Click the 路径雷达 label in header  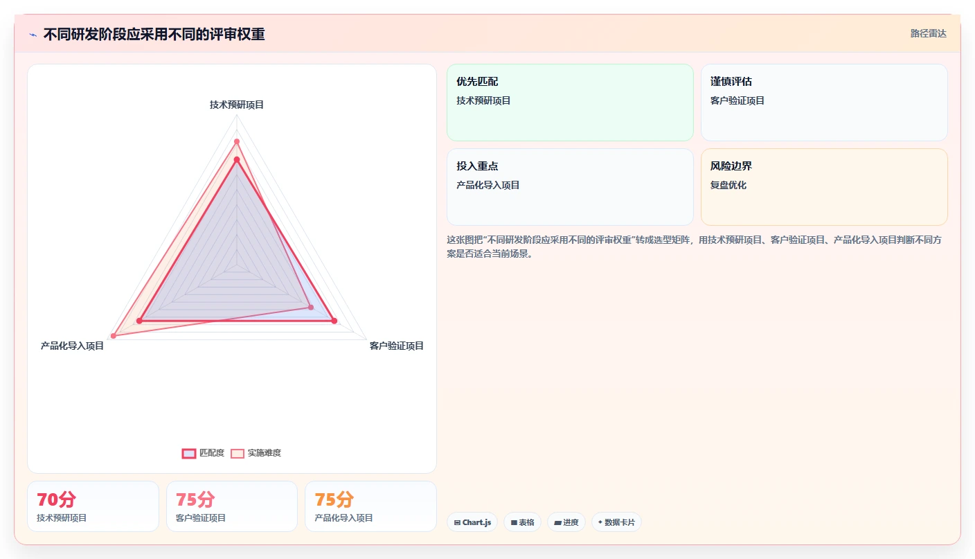(x=928, y=33)
